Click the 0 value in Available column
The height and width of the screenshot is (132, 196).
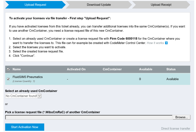coord(140,79)
